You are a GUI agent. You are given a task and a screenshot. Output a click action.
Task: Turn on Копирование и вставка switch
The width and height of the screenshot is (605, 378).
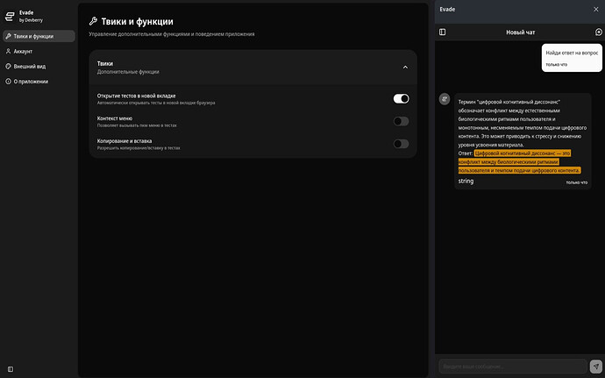pos(401,144)
